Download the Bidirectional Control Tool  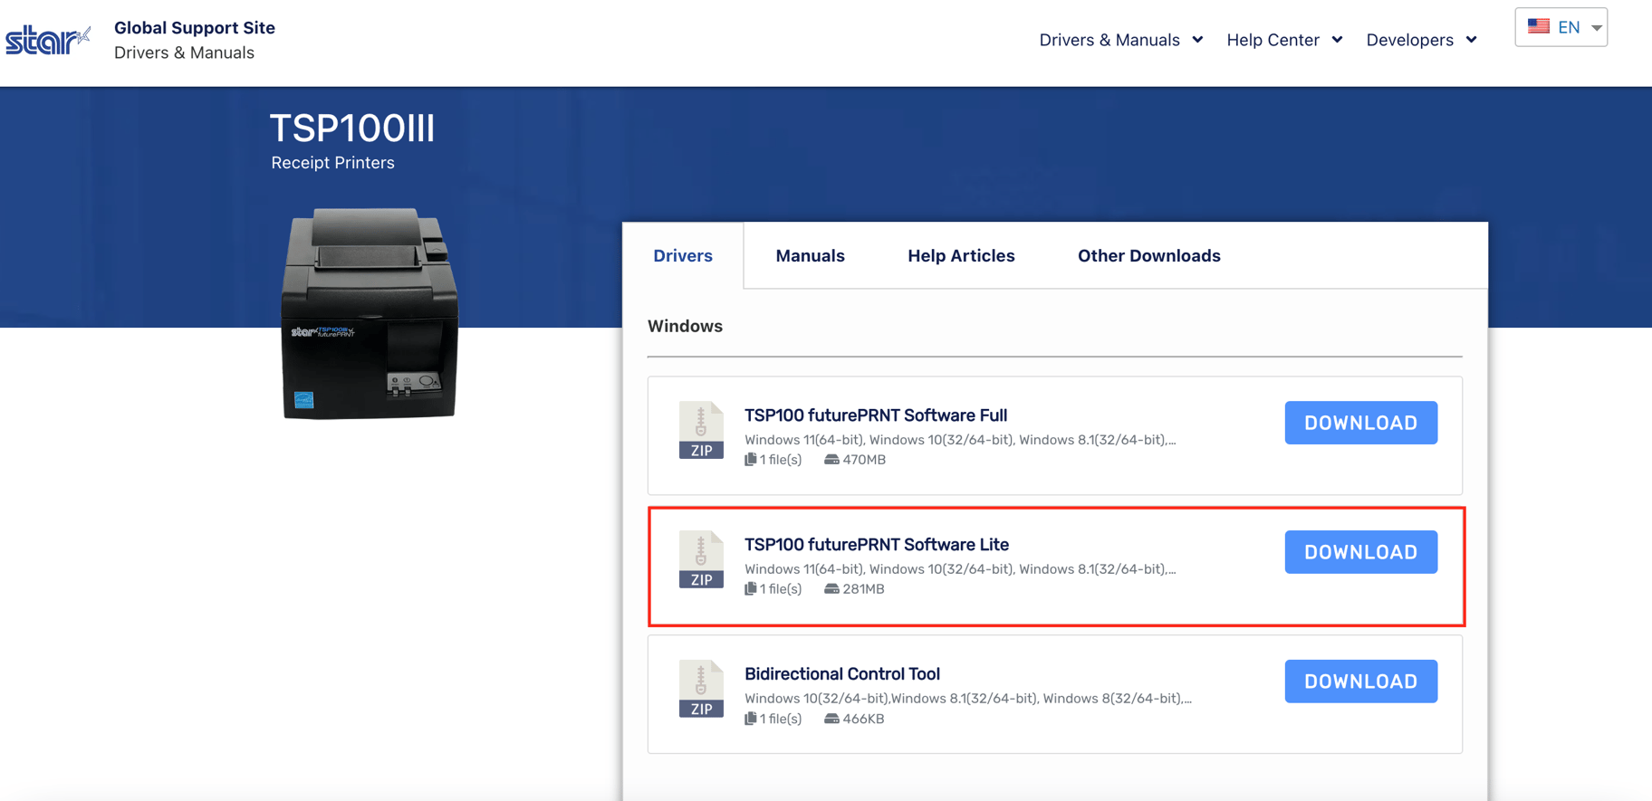tap(1360, 682)
